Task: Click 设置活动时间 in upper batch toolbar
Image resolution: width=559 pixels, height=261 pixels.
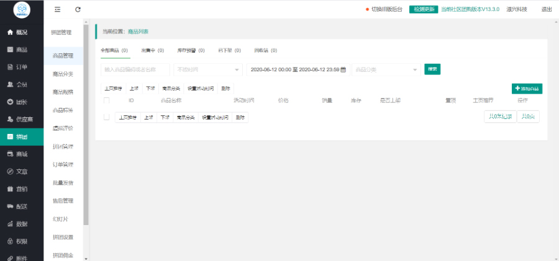Action: coord(201,88)
